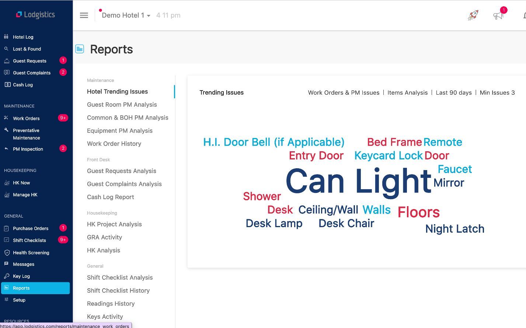Click Keycard Lock in word cloud
526x328 pixels.
coord(389,156)
